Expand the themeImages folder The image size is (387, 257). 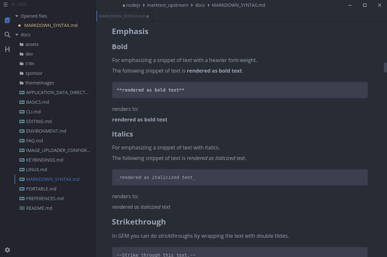pos(37,83)
